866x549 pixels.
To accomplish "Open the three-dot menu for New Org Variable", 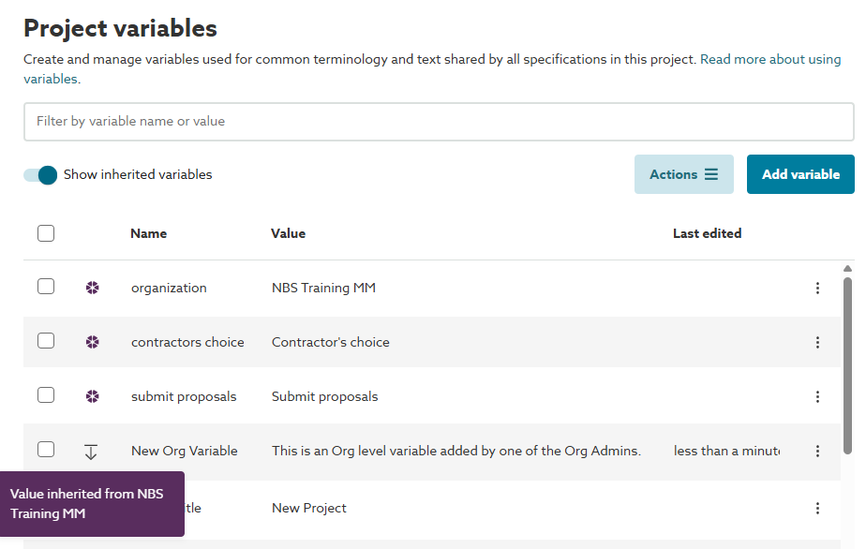I will 817,452.
